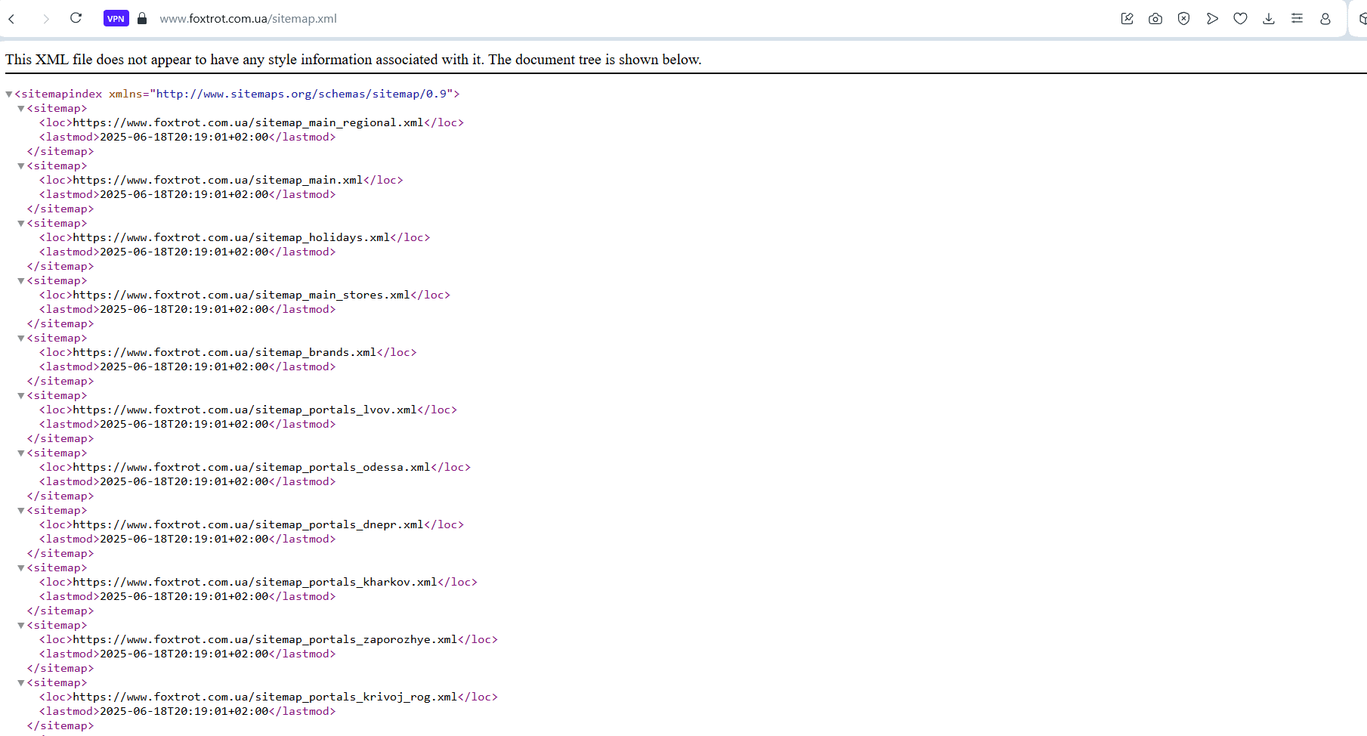Click the sitemap_holidays.xml loc line
Image resolution: width=1367 pixels, height=736 pixels.
235,237
